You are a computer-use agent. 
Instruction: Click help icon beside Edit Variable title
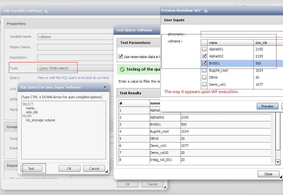pyautogui.click(x=47, y=11)
